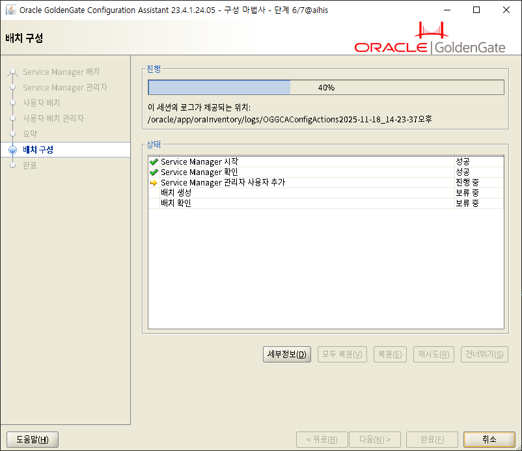This screenshot has width=522, height=451.
Task: Select the Service Manager 확인 row
Action: point(326,172)
